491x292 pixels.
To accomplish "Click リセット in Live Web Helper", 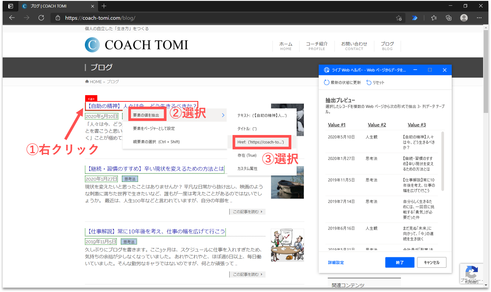I will coord(375,83).
